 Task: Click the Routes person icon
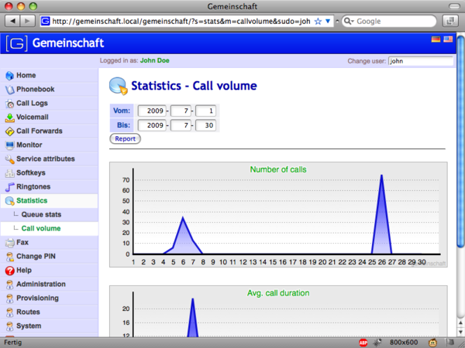(x=9, y=312)
